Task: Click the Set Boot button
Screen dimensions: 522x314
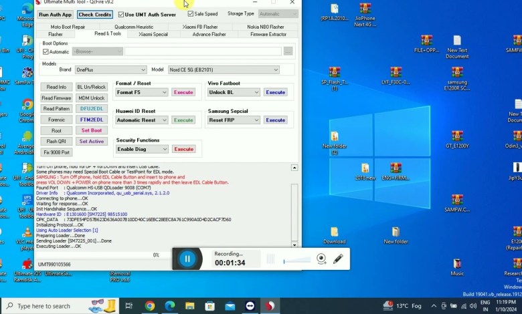Action: (92, 130)
